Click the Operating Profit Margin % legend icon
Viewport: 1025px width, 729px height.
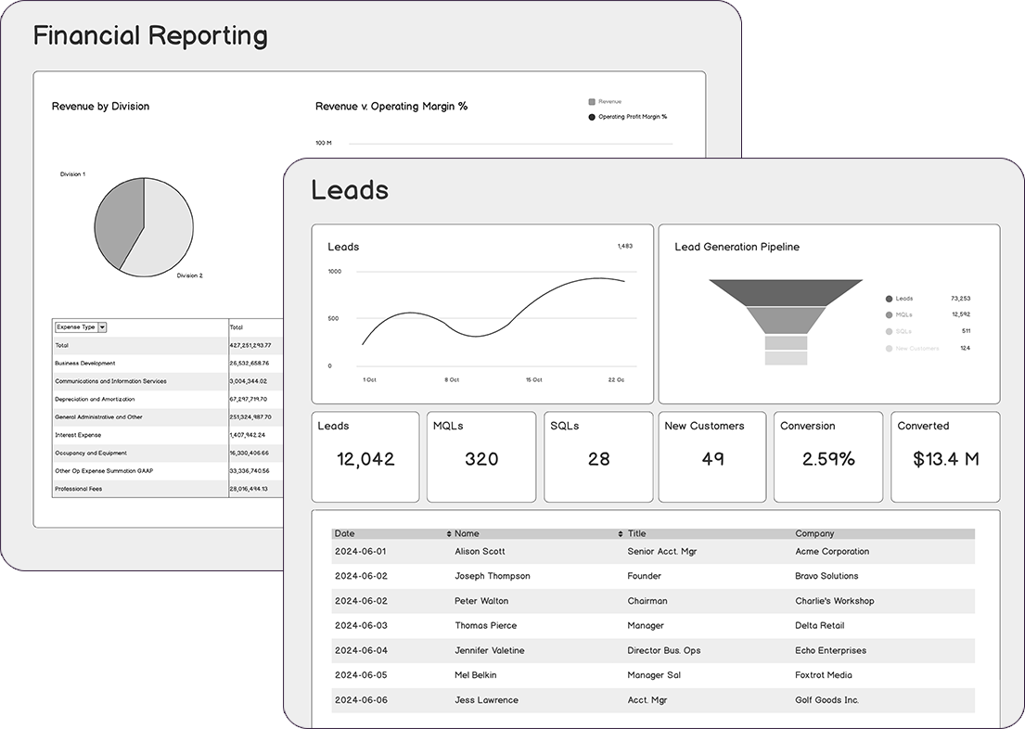pos(591,117)
